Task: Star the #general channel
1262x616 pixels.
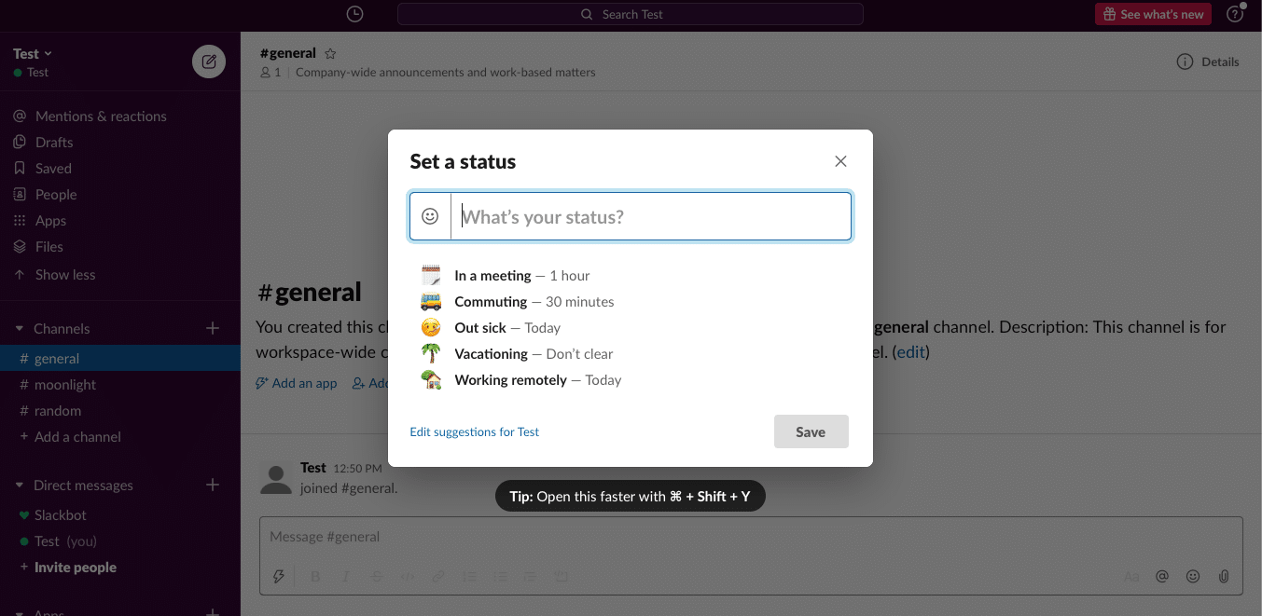Action: coord(329,54)
